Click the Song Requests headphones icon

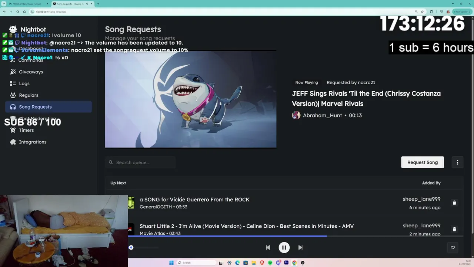13,107
